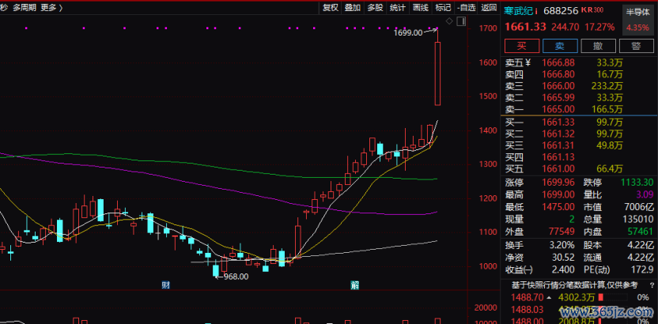658x324 pixels.
Task: Click the 量比 volume ratio value 3.09
Action: [x=645, y=195]
